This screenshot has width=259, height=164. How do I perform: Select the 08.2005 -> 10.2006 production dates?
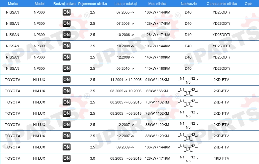(x=126, y=91)
